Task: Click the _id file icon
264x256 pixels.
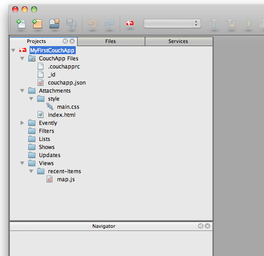Action: tap(41, 74)
